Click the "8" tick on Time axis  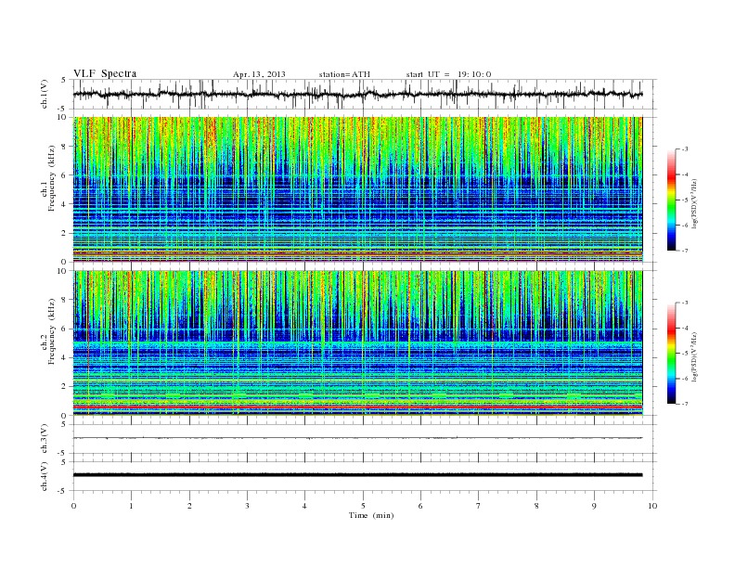[536, 506]
